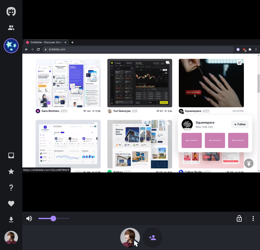Screen dimensions: 260x250
Task: Open the second pink Squarespace thumbnail
Action: click(x=215, y=140)
